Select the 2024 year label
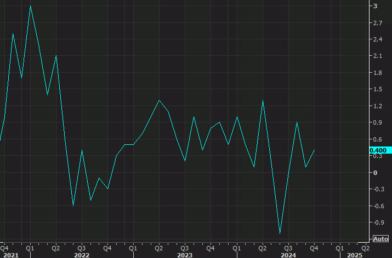 288,255
